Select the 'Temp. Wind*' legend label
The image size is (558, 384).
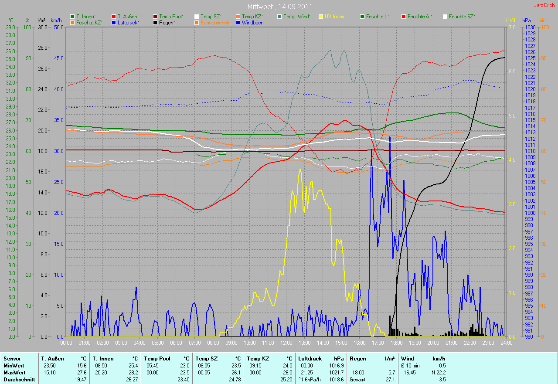[x=297, y=17]
